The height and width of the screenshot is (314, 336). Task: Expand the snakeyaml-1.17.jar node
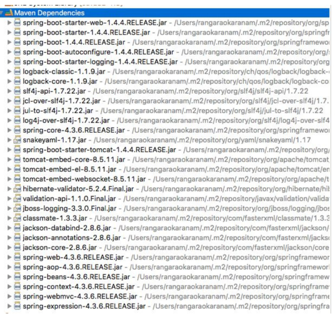(x=9, y=140)
